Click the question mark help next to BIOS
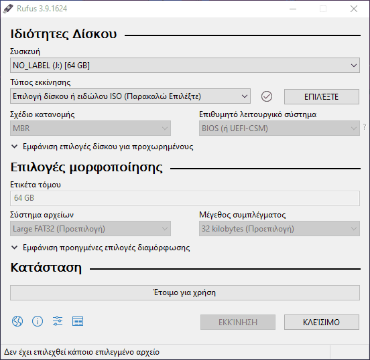Image resolution: width=370 pixels, height=360 pixels. tap(365, 127)
